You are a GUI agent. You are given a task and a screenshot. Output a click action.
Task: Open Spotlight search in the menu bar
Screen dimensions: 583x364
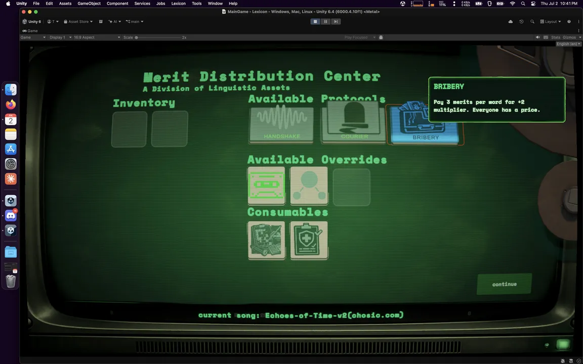523,4
